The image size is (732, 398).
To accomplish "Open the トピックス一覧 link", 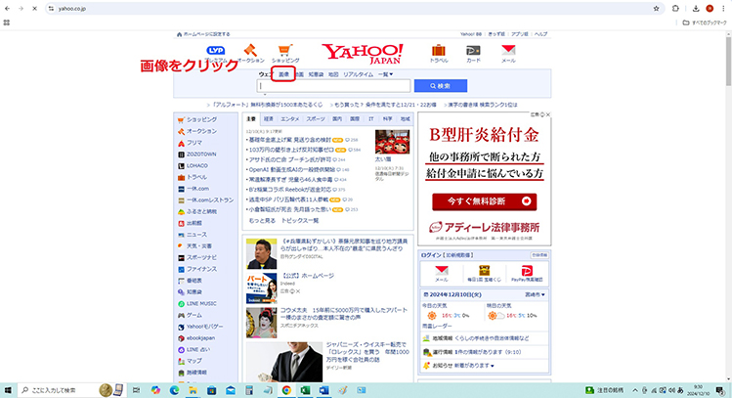I will click(x=300, y=220).
